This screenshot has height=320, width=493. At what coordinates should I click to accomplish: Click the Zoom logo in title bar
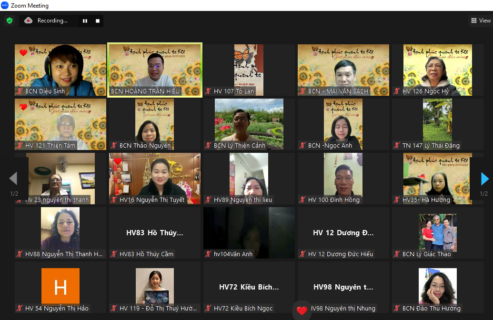tap(5, 6)
